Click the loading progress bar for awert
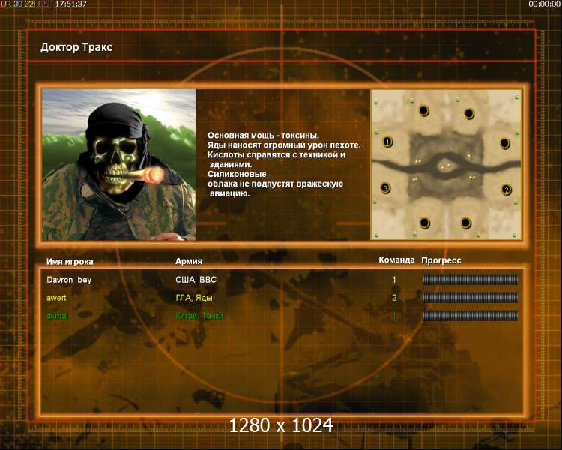 point(470,298)
